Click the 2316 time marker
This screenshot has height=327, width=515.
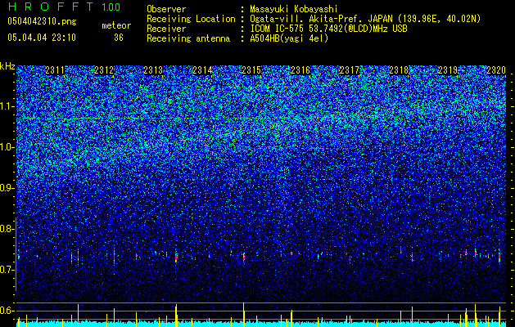300,70
